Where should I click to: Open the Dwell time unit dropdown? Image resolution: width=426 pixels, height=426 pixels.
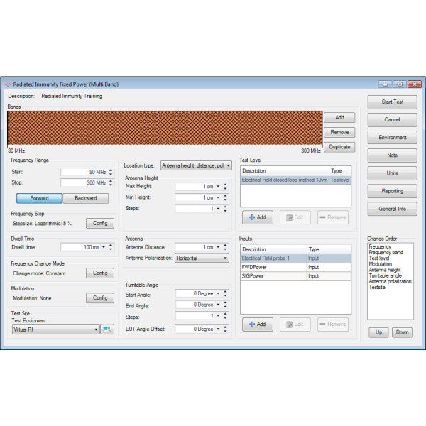(x=104, y=247)
